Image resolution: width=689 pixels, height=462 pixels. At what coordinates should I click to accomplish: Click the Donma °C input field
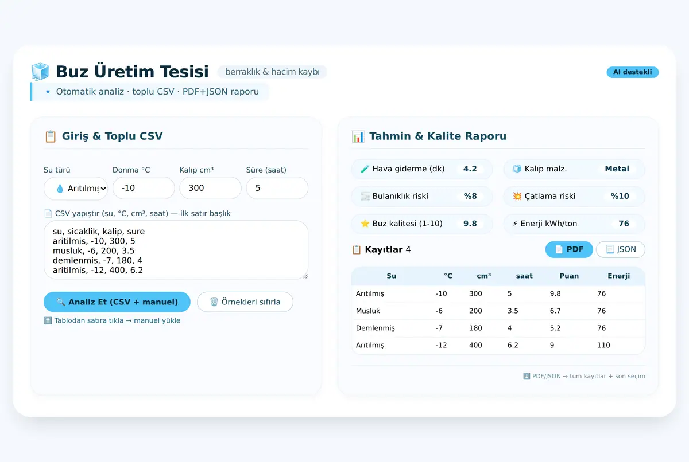pos(144,188)
